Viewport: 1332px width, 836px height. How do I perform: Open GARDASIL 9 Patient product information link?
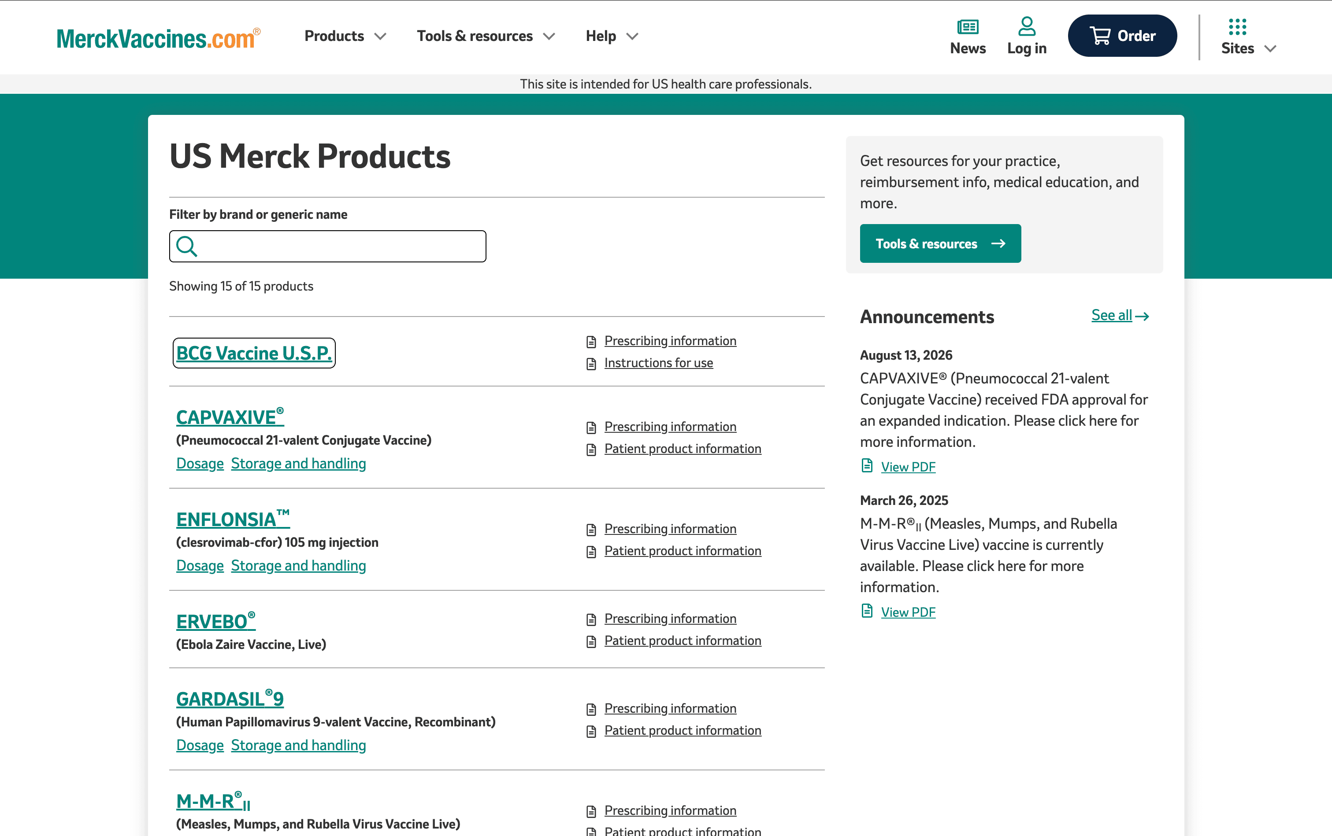[683, 730]
